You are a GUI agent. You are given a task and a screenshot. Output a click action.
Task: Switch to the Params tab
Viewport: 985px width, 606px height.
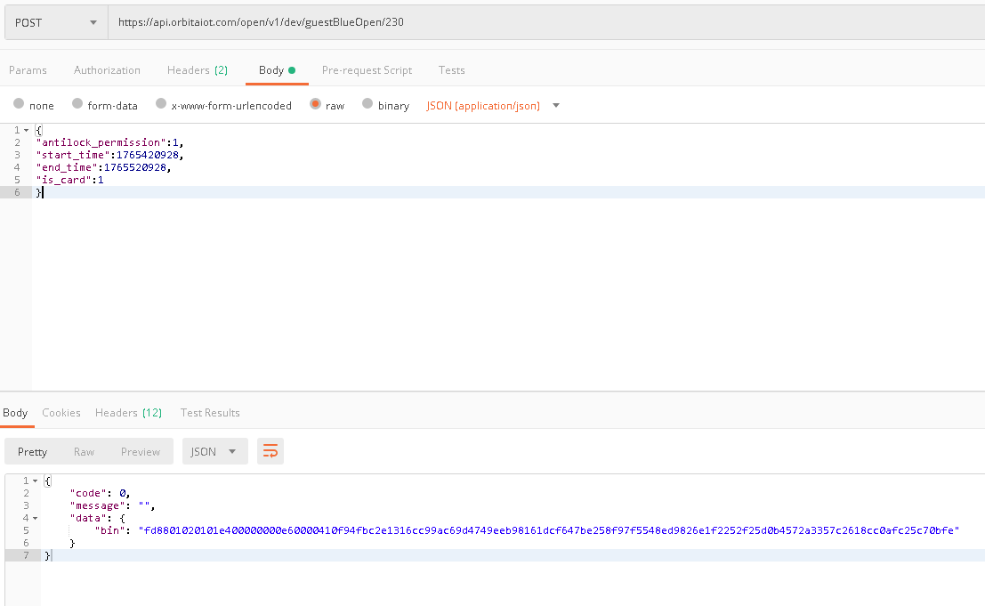(x=28, y=70)
